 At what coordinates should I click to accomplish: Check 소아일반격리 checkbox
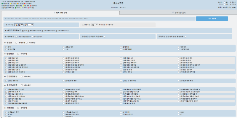[179, 49]
